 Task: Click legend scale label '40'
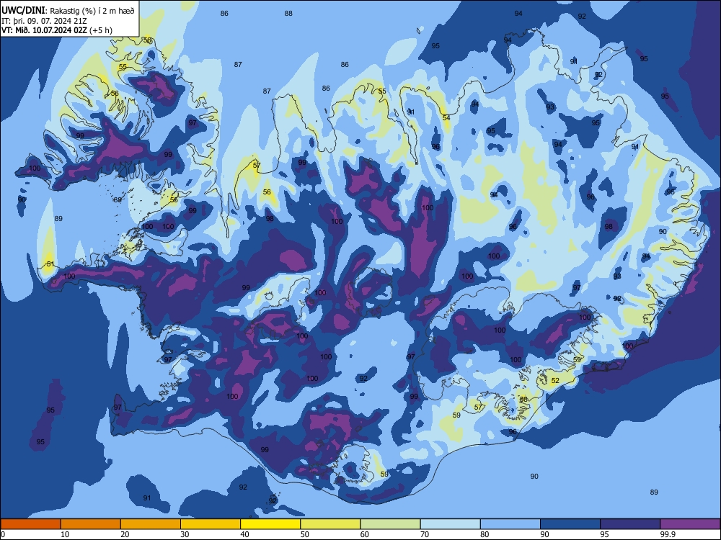click(x=245, y=534)
